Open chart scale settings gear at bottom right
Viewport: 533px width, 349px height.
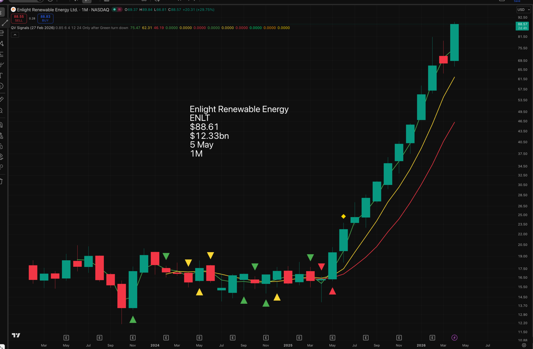pos(524,345)
